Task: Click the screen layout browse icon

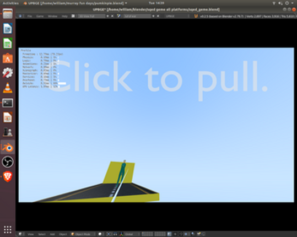Action: pos(73,16)
